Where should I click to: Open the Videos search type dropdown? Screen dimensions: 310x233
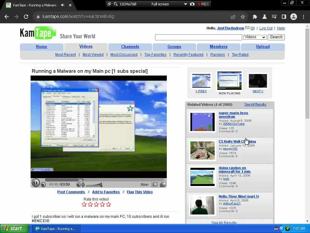[255, 37]
